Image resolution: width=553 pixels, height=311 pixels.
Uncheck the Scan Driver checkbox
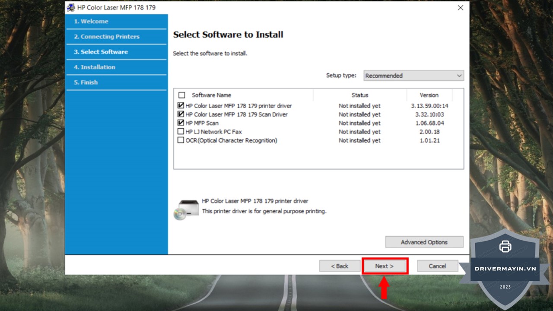click(181, 114)
